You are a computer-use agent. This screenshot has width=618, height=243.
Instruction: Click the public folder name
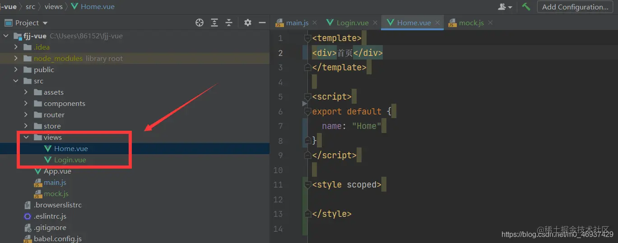(x=44, y=69)
